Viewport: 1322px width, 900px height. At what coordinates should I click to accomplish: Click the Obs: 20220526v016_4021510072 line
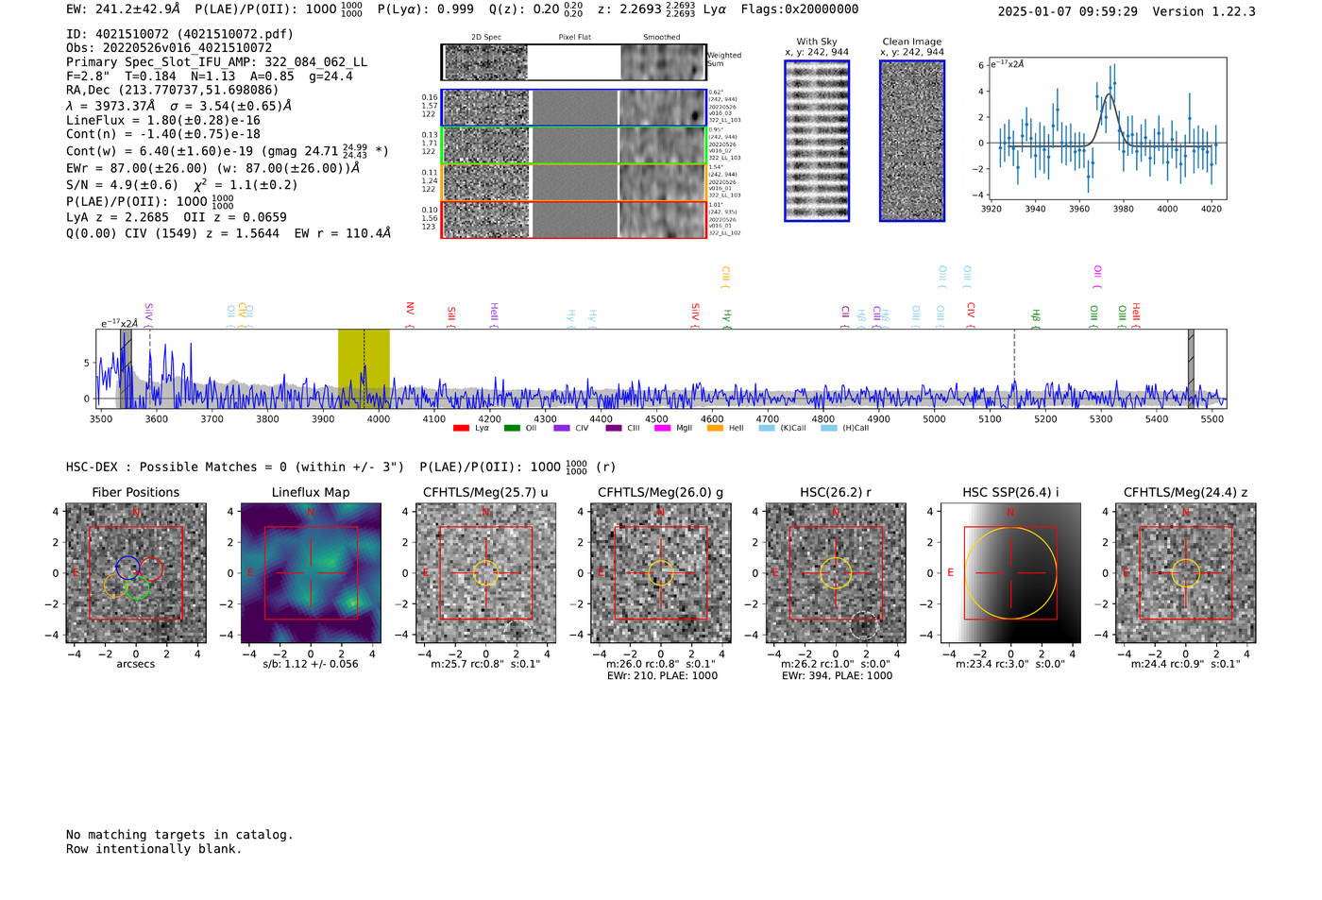point(169,48)
